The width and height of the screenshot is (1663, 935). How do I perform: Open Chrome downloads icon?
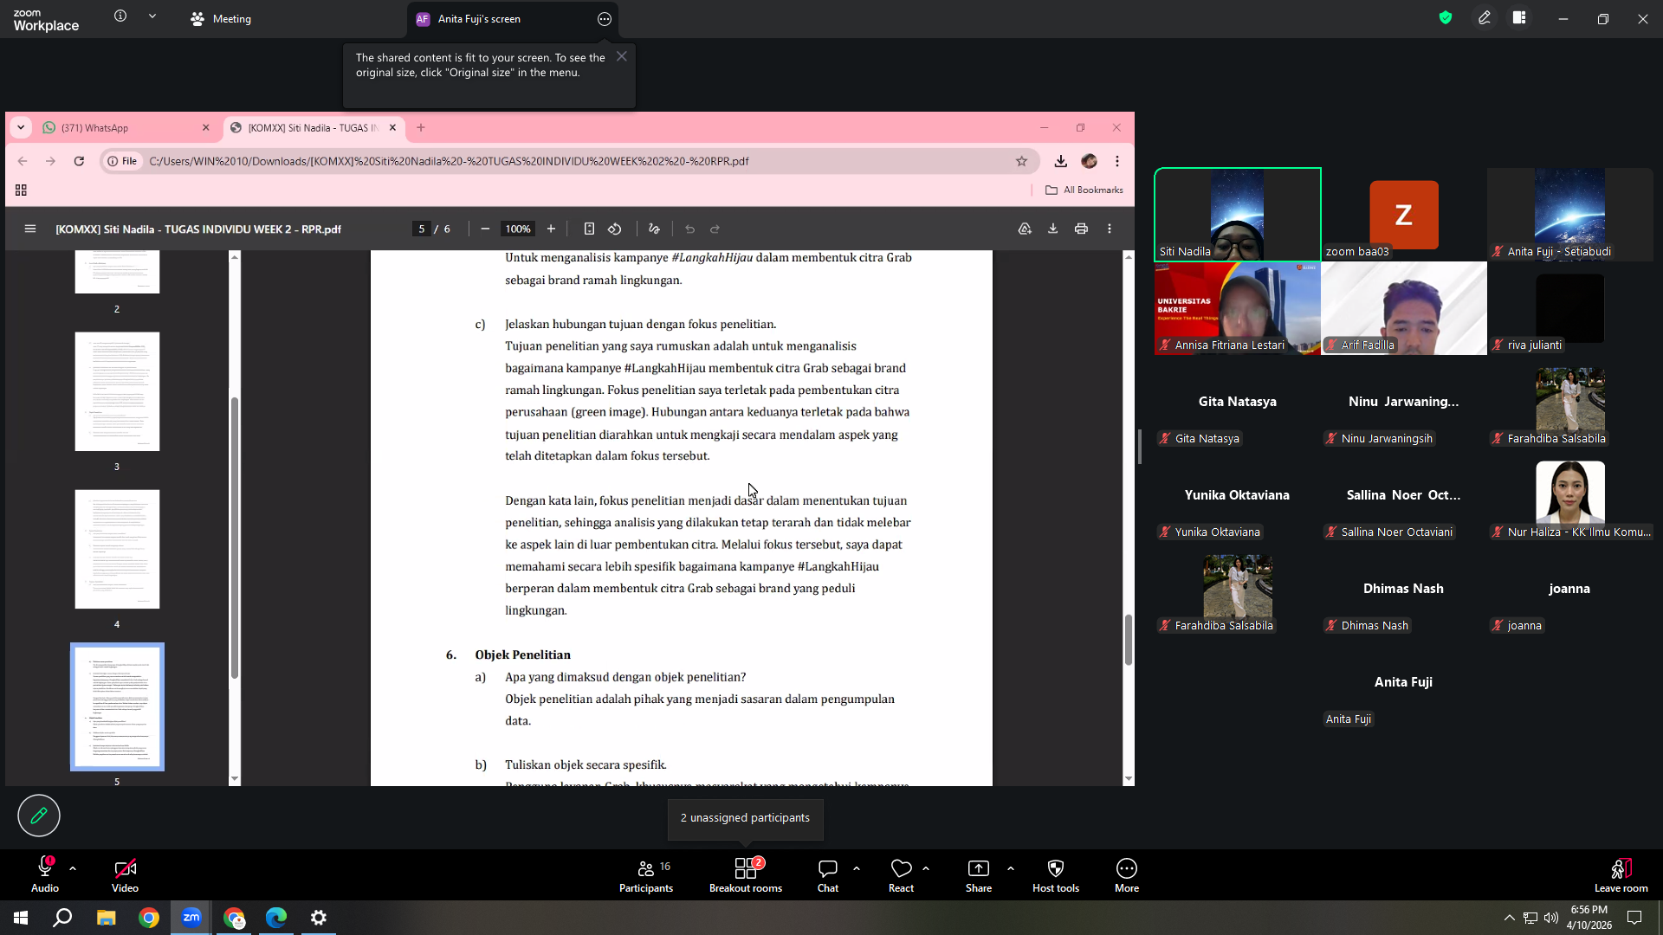click(x=1061, y=161)
